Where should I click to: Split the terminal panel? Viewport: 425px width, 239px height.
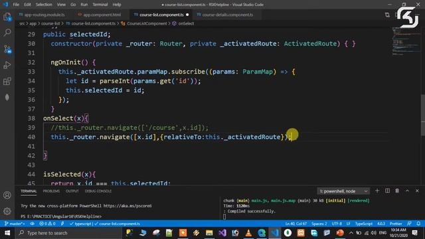(387, 191)
